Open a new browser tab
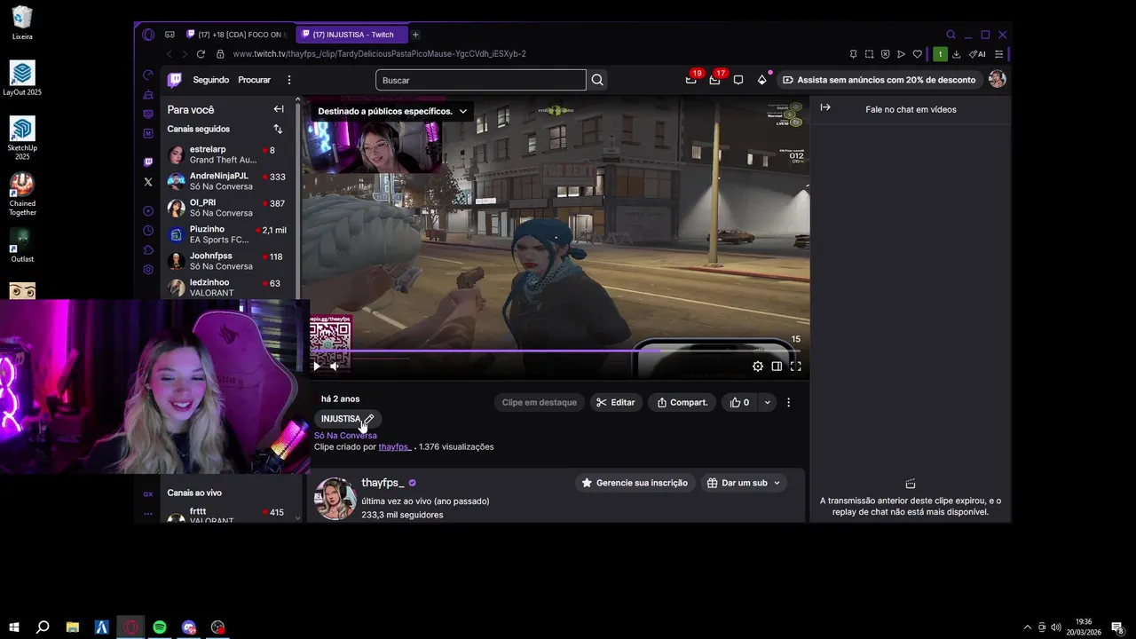The height and width of the screenshot is (639, 1136). [415, 35]
